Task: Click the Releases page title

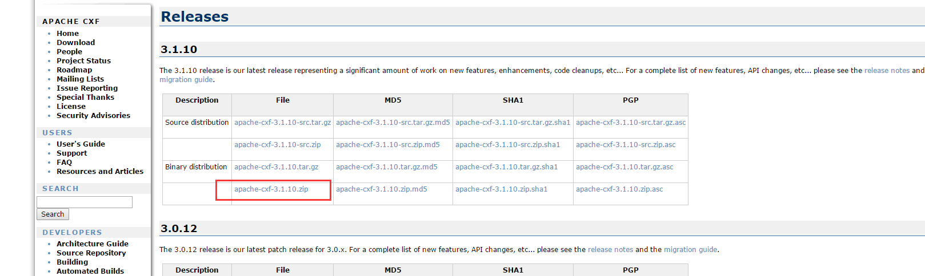Action: click(195, 17)
